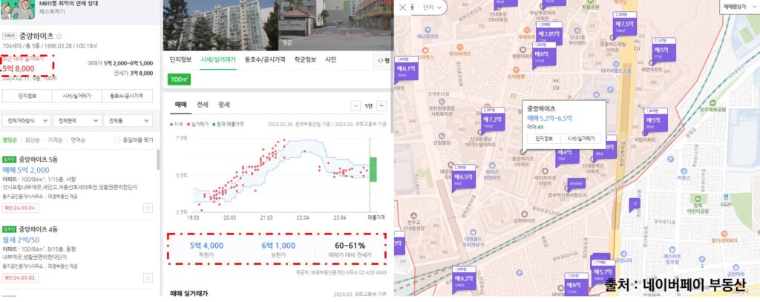Select the 월세 chart tab
760x302 pixels.
pyautogui.click(x=224, y=105)
